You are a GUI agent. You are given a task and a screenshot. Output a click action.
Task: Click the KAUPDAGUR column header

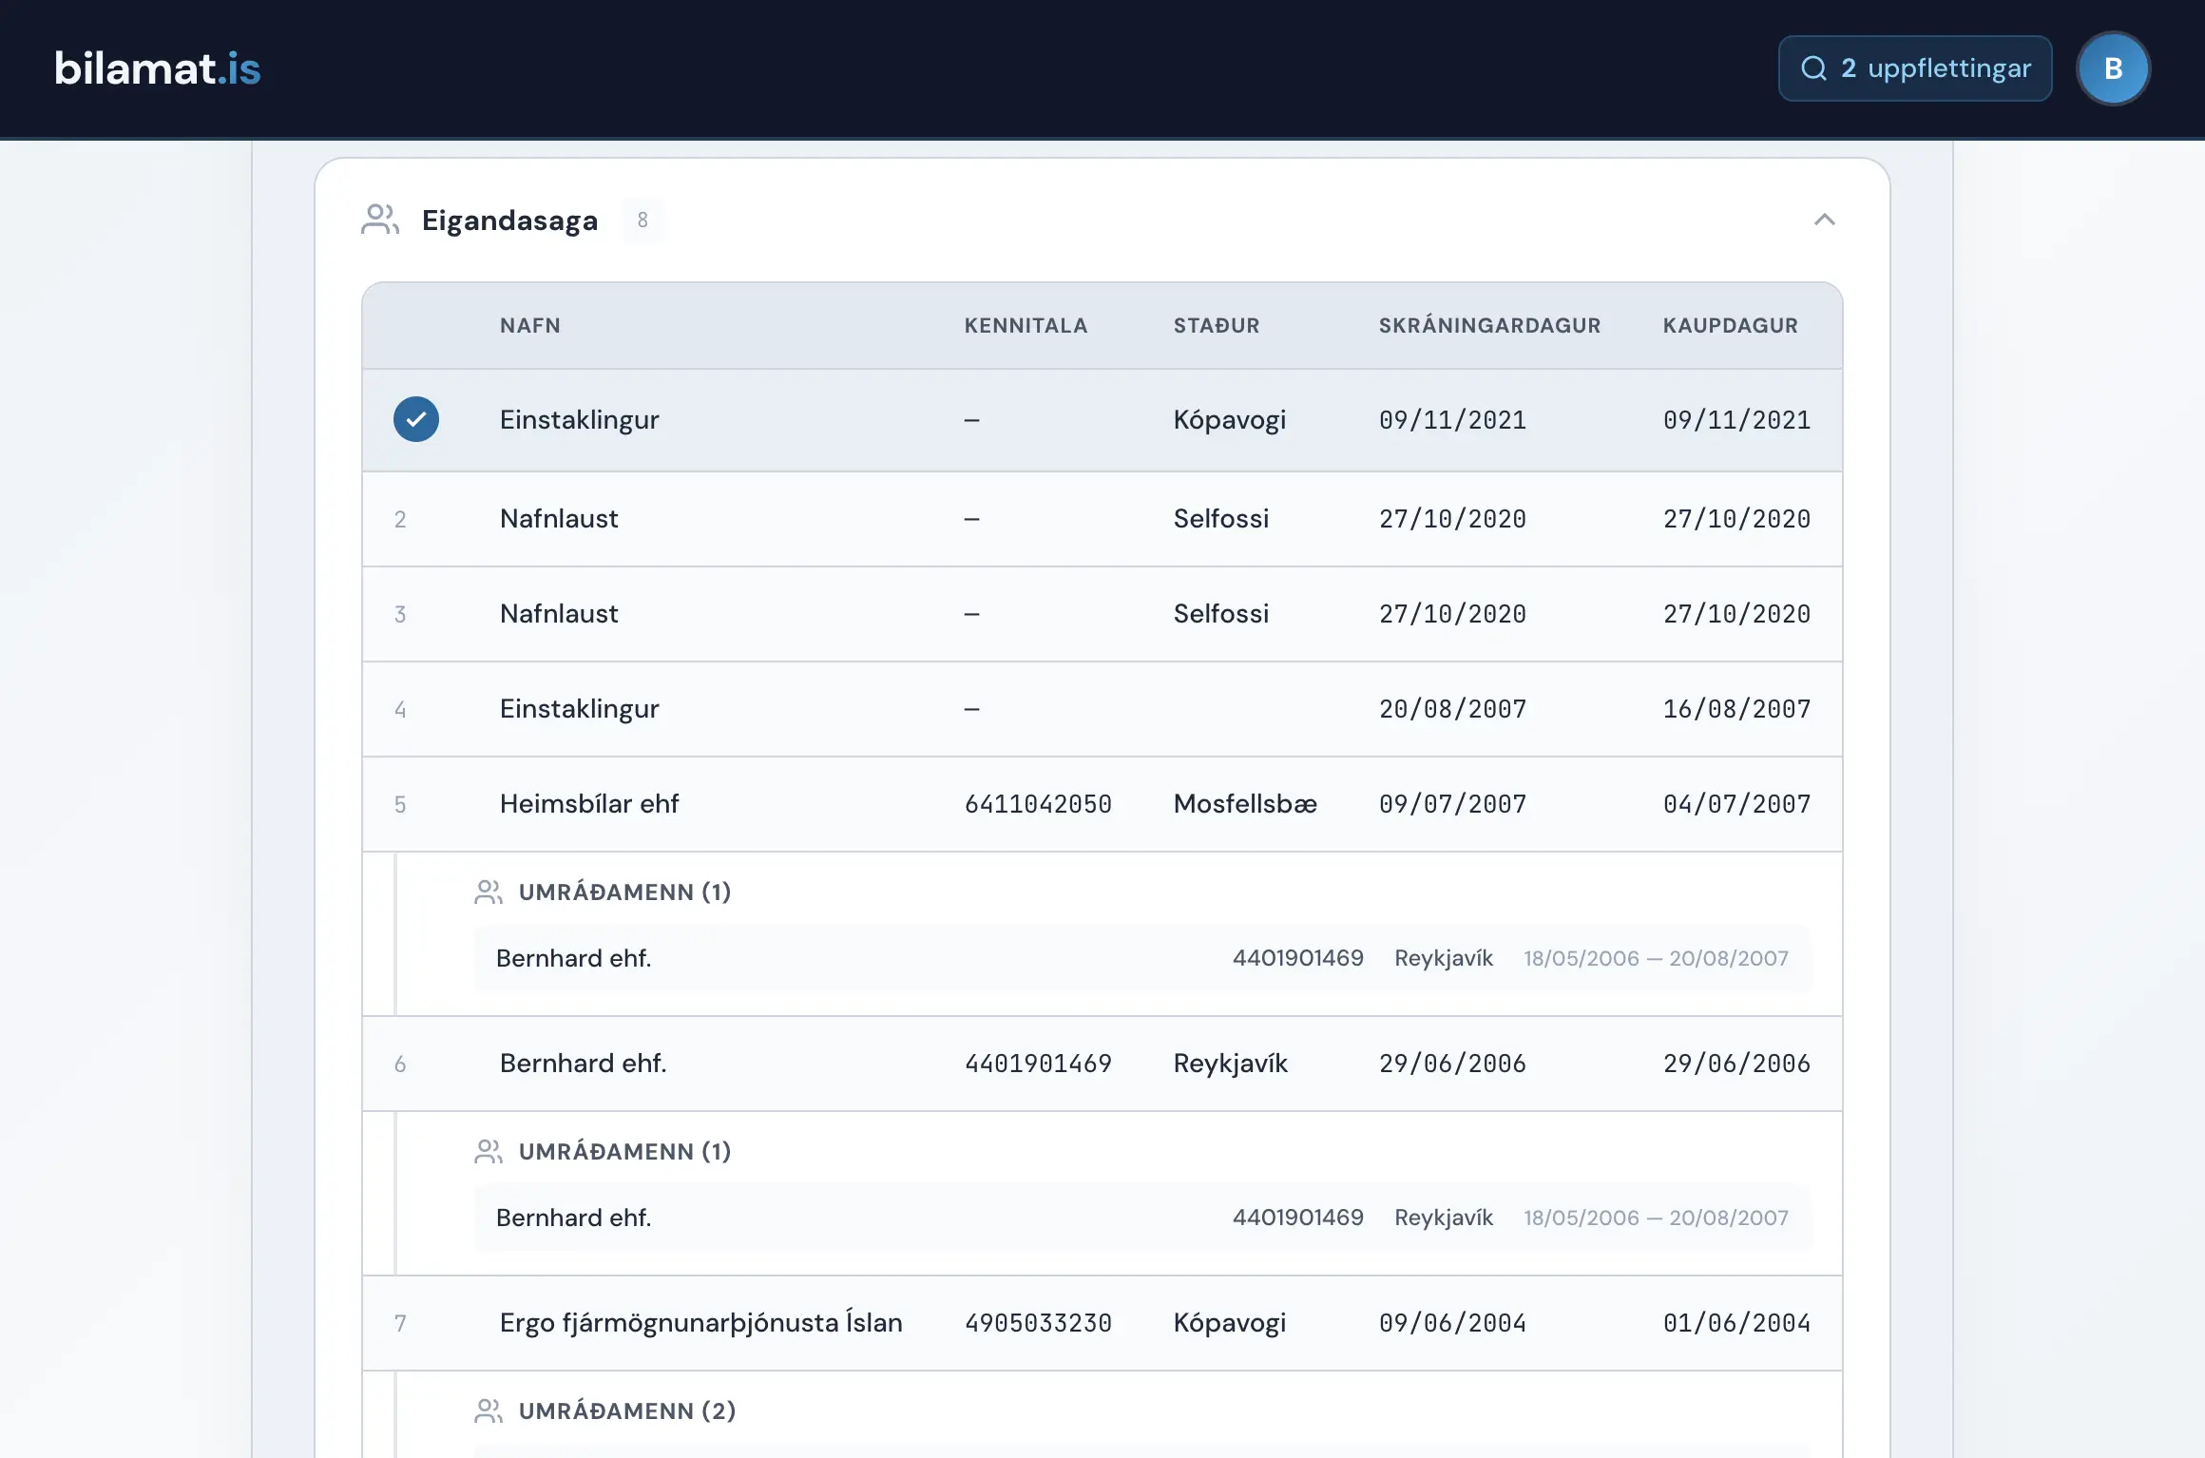click(1730, 325)
